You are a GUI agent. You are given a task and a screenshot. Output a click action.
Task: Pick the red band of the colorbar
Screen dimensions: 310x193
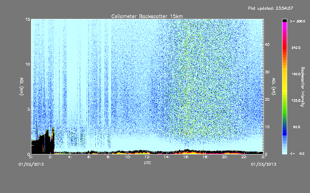[284, 47]
